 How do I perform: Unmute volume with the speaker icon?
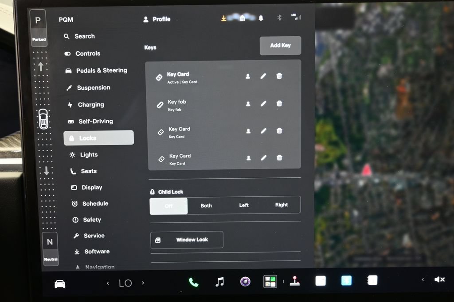439,279
